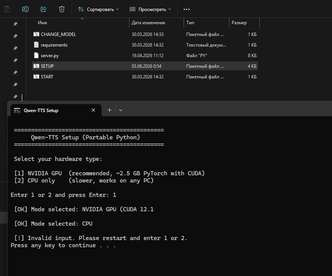Select the requirements text document
This screenshot has width=332, height=276.
[145, 45]
